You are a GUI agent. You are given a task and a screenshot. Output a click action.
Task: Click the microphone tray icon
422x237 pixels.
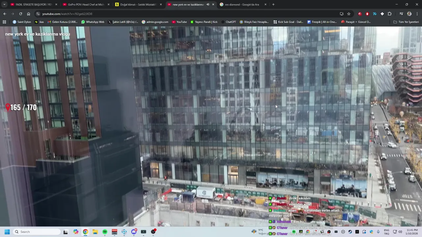point(378,232)
